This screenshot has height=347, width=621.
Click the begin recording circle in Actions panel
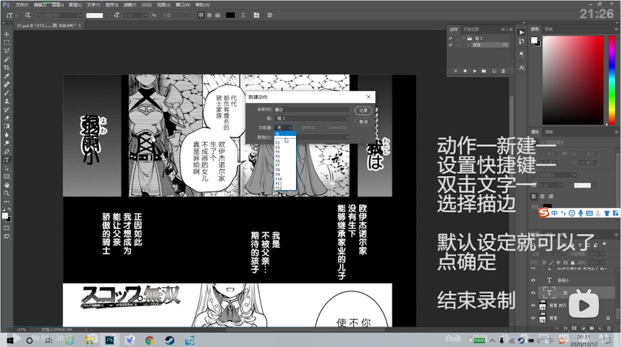[x=465, y=71]
